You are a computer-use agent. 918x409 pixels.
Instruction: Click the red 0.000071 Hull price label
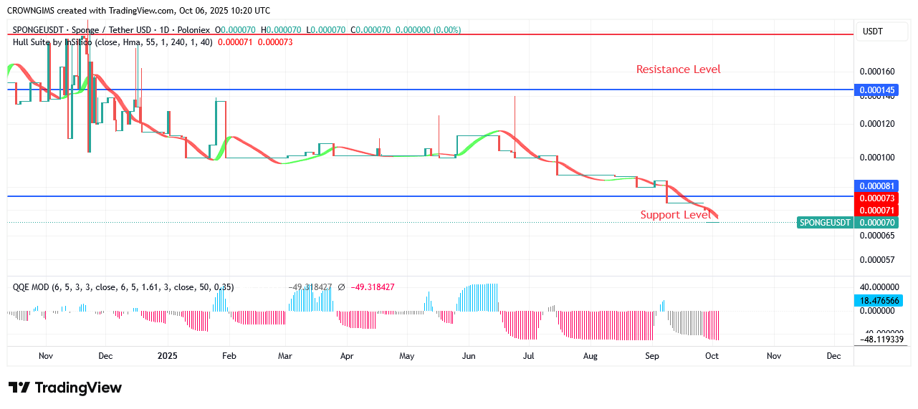876,210
